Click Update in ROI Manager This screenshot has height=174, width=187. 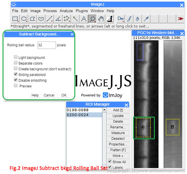(x=118, y=116)
